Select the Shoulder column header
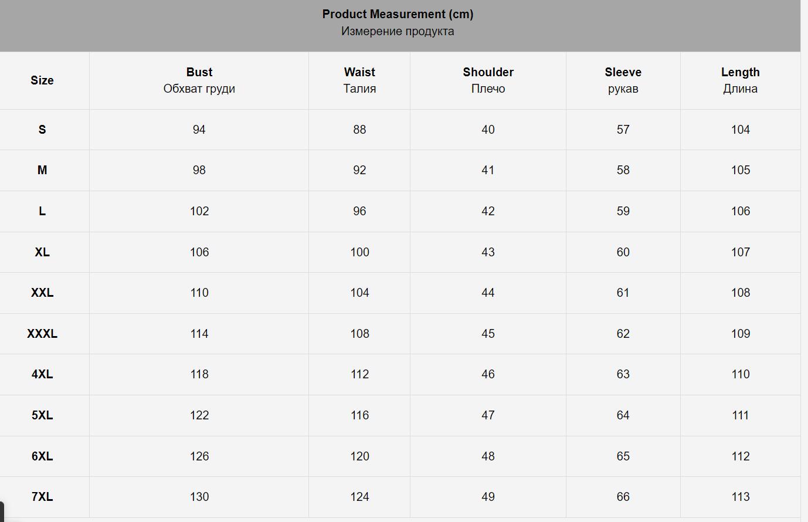Image resolution: width=808 pixels, height=522 pixels. [x=488, y=72]
